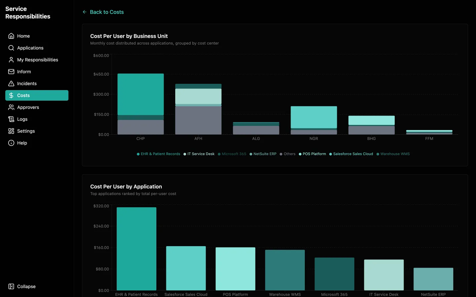Toggle IT Service Desk legend series

pos(199,154)
